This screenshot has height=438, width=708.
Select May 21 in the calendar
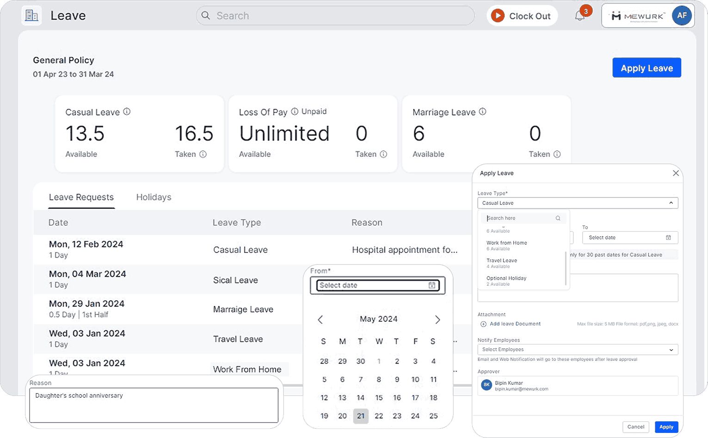[361, 416]
